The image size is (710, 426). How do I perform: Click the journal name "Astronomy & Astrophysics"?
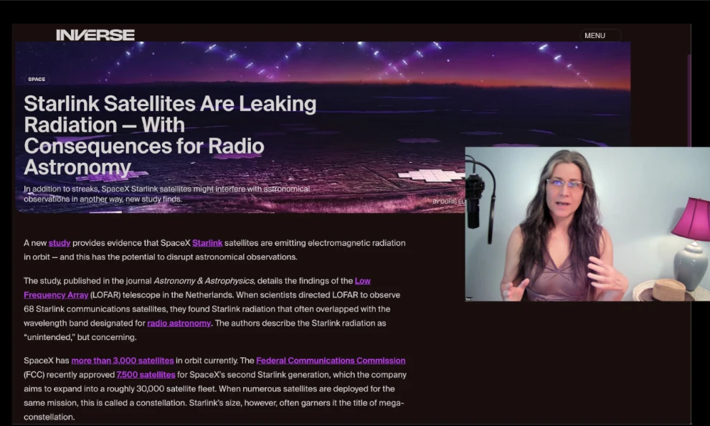click(x=204, y=280)
